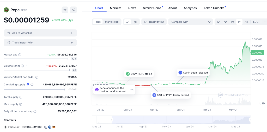This screenshot has height=132, width=267.
Task: Open the share icon button
Action: [x=73, y=10]
